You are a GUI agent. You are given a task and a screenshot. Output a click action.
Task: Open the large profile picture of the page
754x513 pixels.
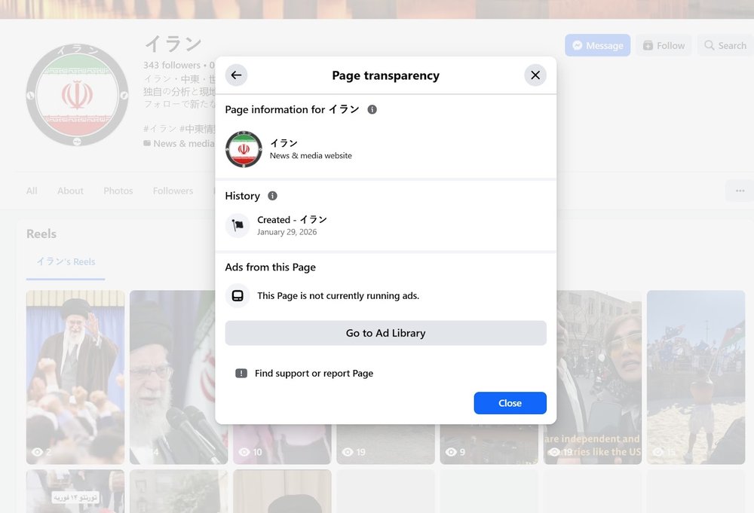(x=77, y=95)
